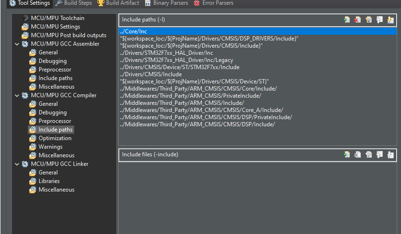Click Delete icon in Include paths toolbar
Image resolution: width=401 pixels, height=234 pixels.
coord(358,20)
